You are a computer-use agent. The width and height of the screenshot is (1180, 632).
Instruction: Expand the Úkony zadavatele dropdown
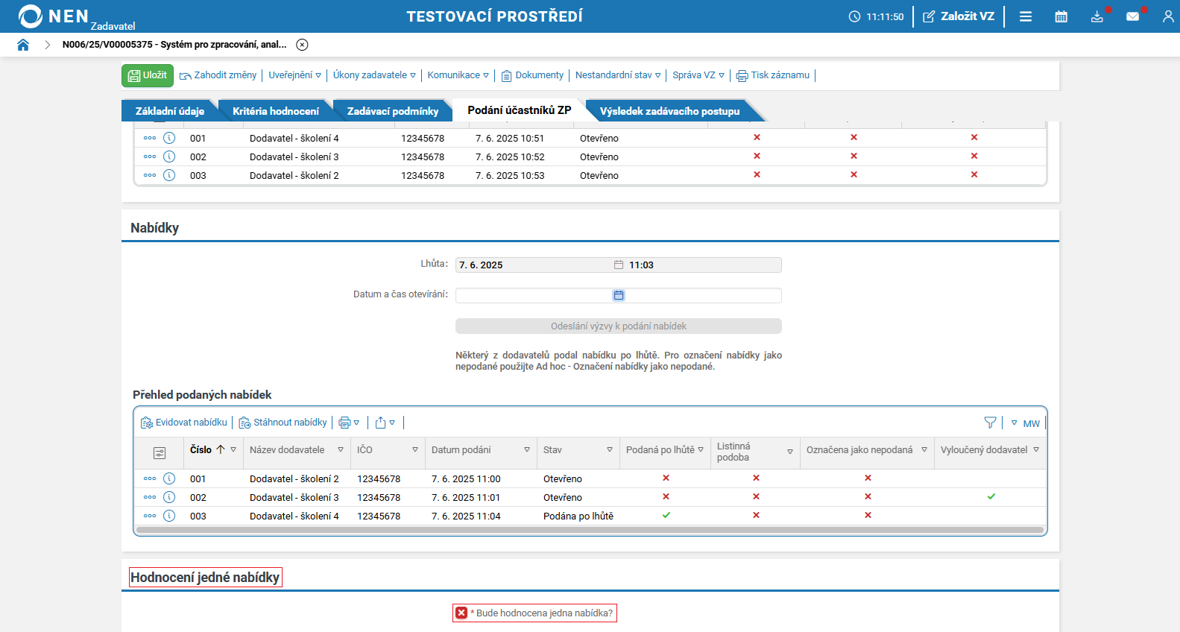[x=374, y=75]
